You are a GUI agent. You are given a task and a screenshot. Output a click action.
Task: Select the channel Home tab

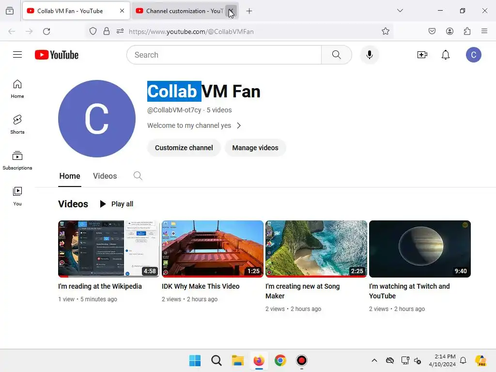click(70, 176)
